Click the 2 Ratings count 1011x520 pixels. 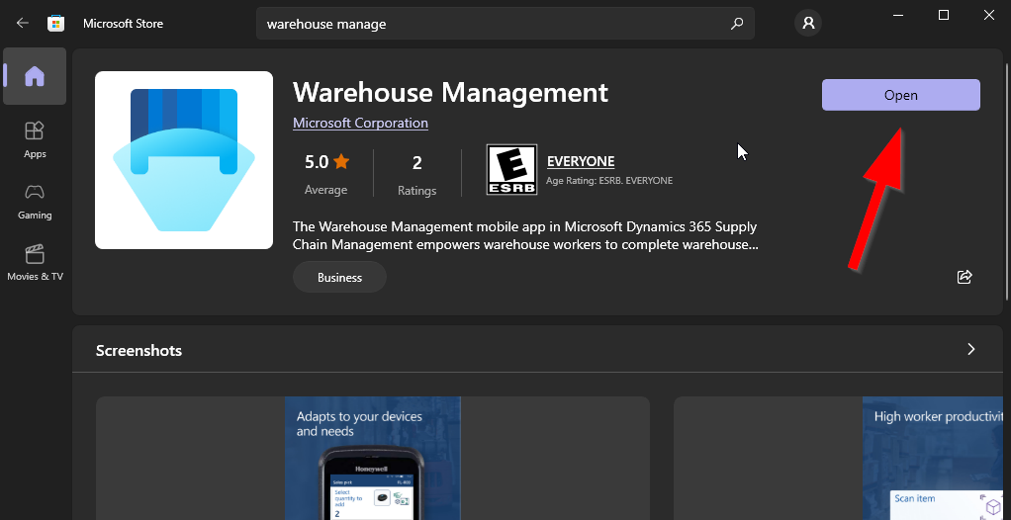[x=417, y=173]
